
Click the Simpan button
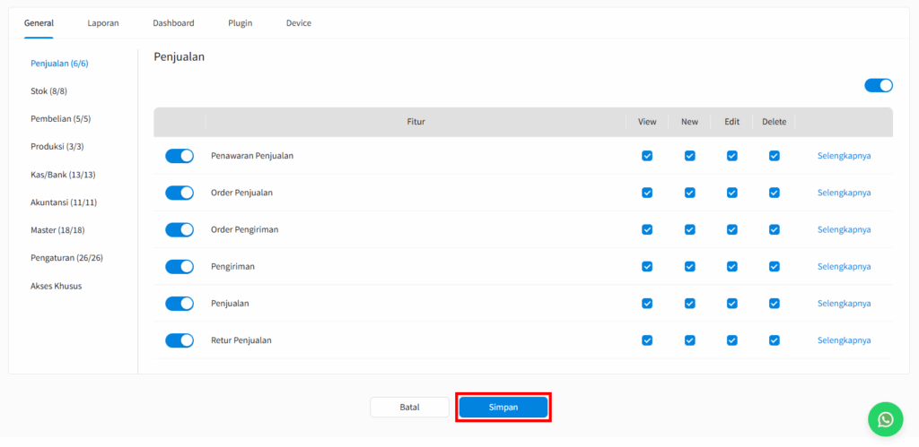coord(503,407)
